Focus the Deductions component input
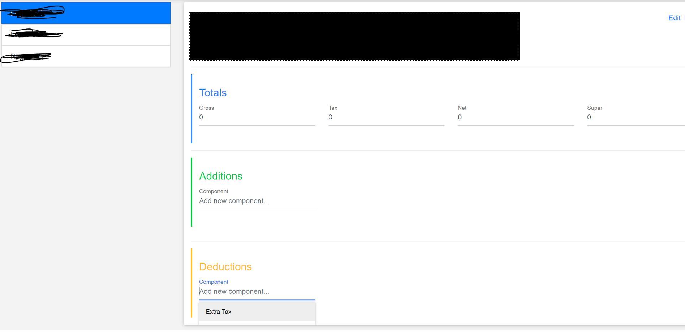 [x=257, y=292]
